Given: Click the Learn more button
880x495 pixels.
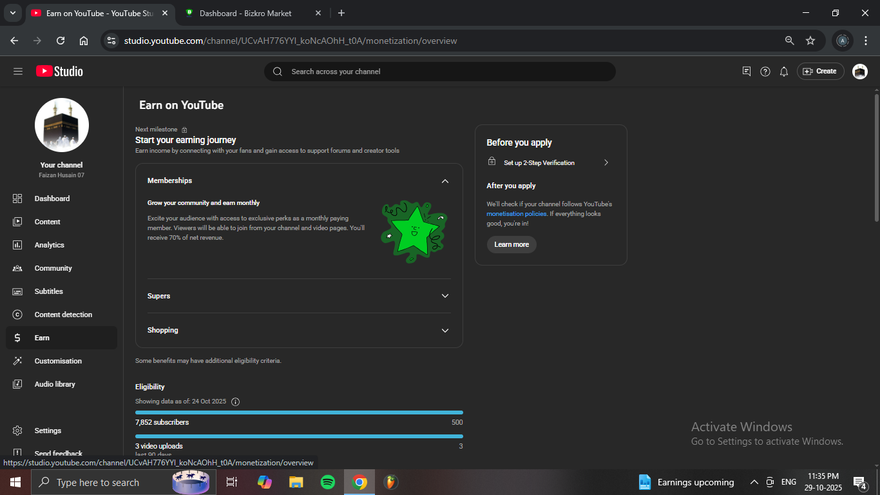Looking at the screenshot, I should [512, 244].
